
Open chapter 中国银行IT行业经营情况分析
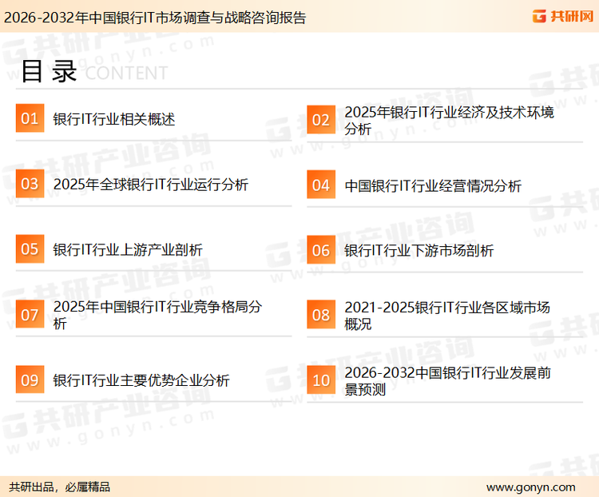tap(433, 186)
